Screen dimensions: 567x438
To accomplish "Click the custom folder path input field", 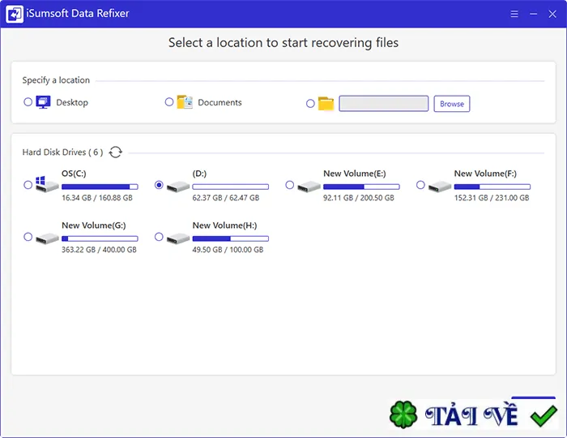I will coord(384,104).
